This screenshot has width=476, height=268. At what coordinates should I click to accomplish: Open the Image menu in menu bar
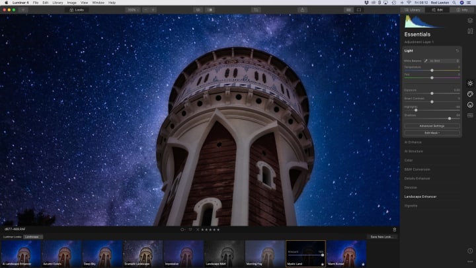[x=71, y=3]
